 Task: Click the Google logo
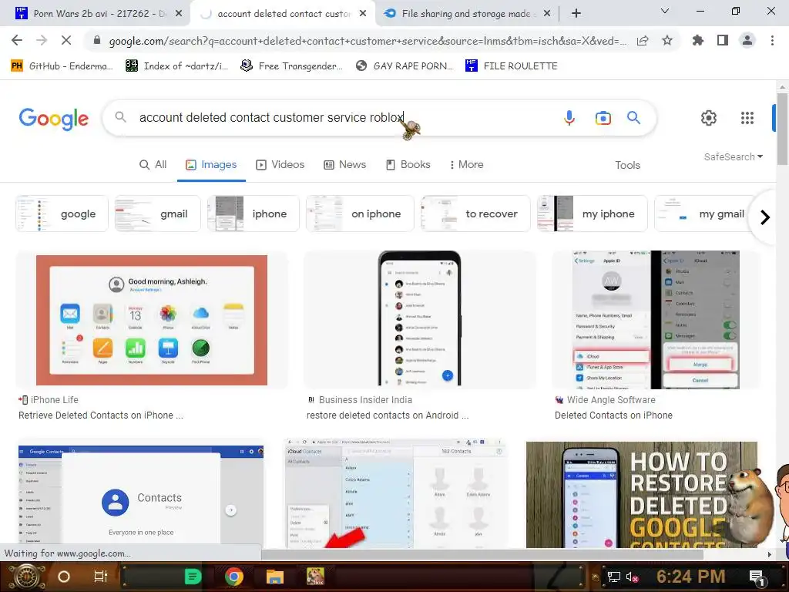tap(54, 119)
